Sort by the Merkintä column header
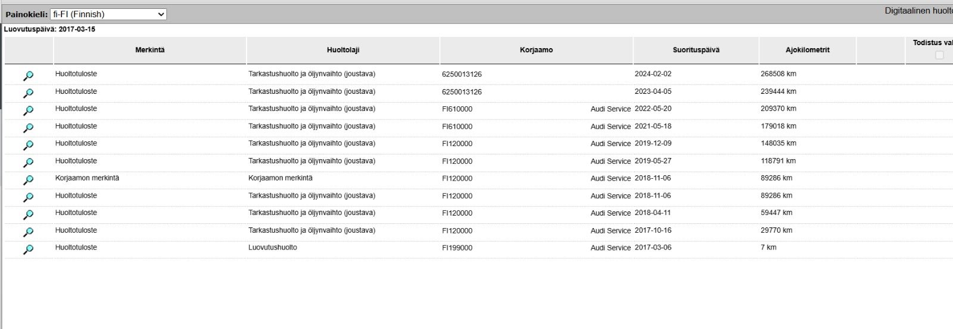Screen dimensions: 953x329 tap(150, 50)
